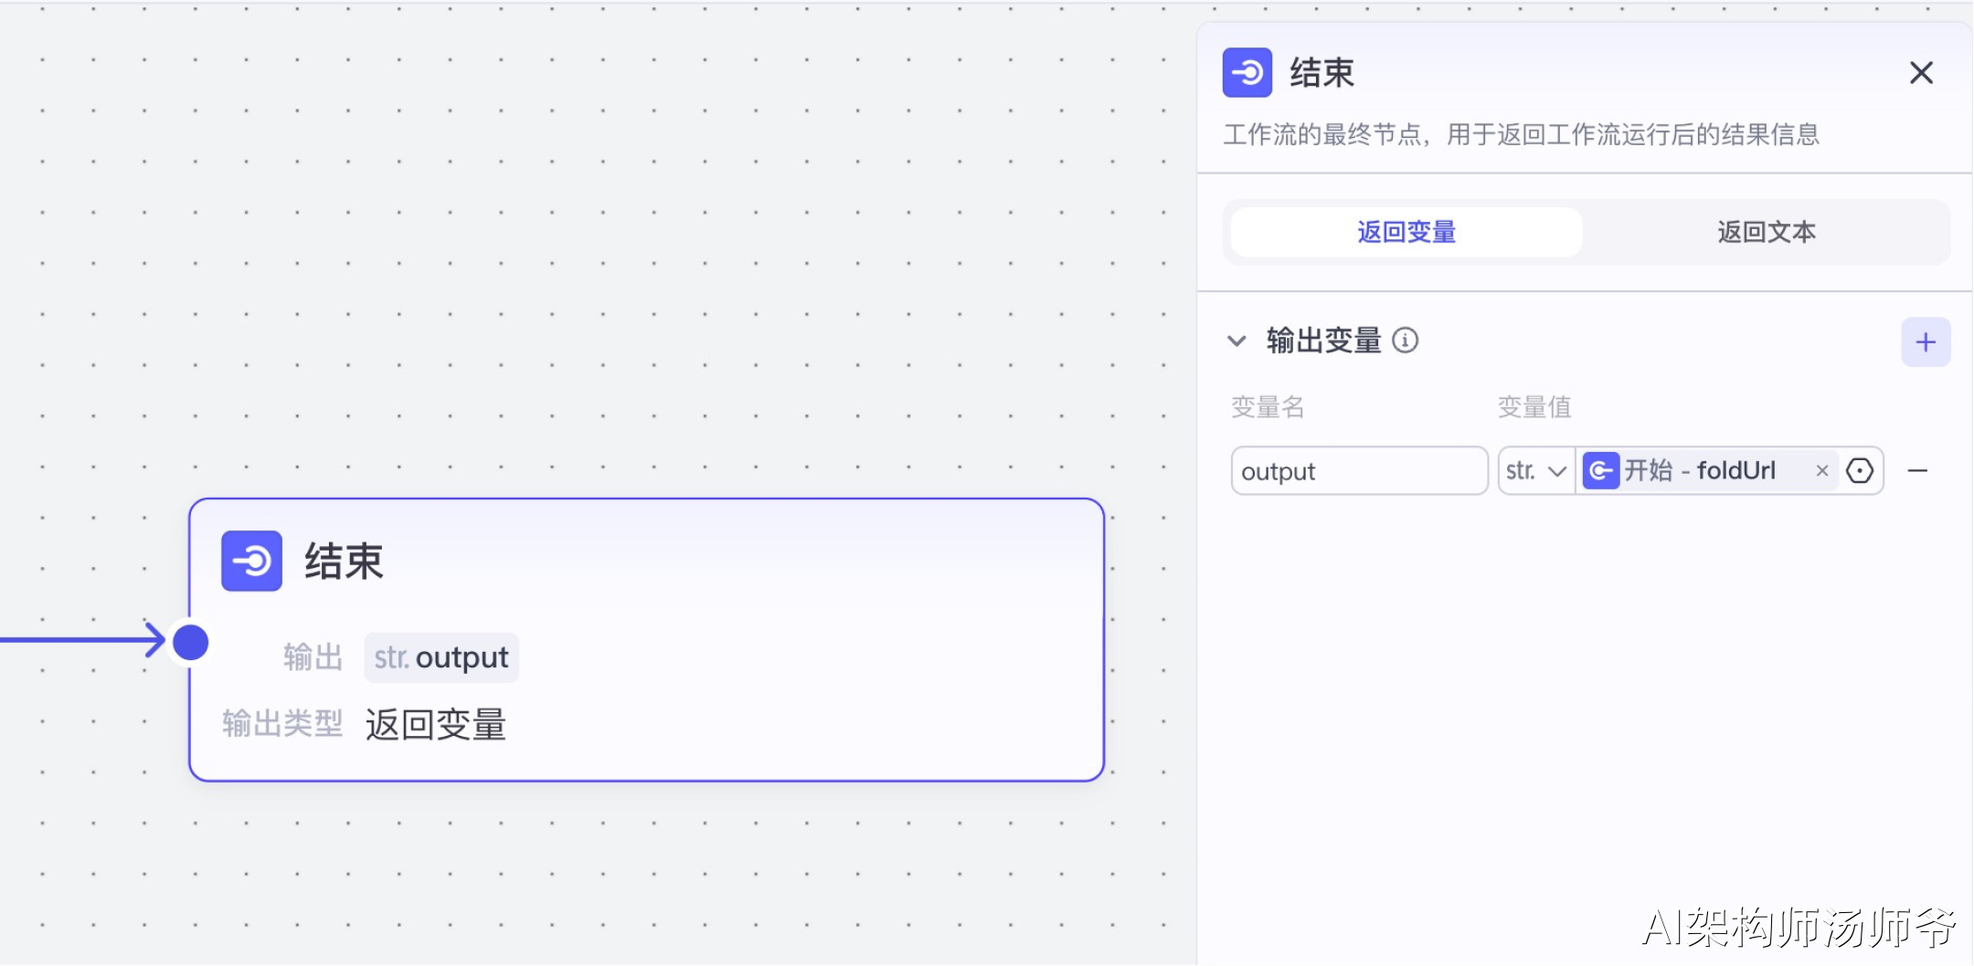This screenshot has height=966, width=1974.
Task: Add a new output variable
Action: 1926,342
